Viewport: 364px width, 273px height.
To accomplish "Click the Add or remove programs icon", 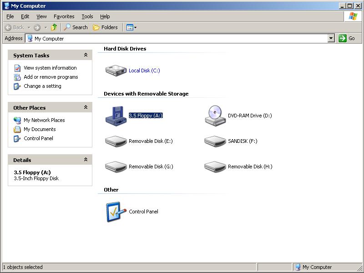I will [x=17, y=77].
